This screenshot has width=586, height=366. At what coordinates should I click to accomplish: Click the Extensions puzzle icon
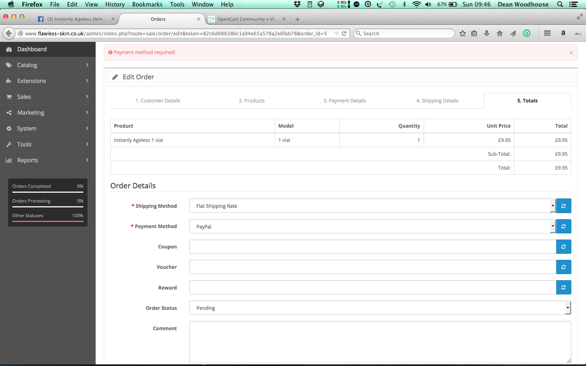pos(9,81)
